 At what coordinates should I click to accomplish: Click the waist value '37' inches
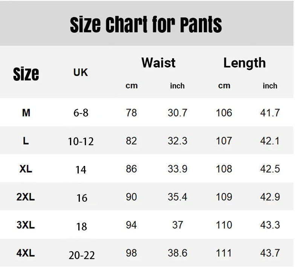coord(177,225)
